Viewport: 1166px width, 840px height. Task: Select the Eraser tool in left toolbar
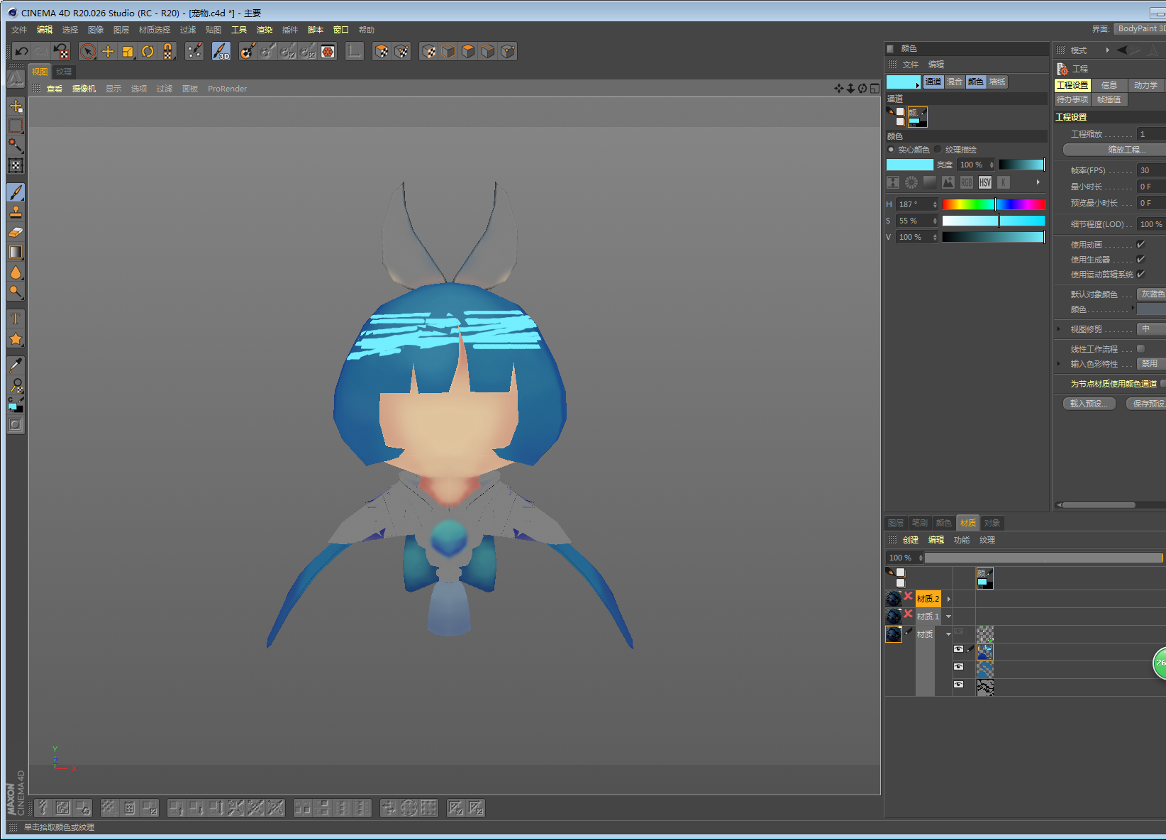(16, 232)
